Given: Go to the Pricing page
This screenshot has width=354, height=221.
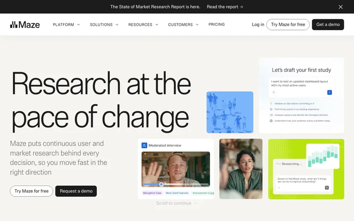Looking at the screenshot, I should pyautogui.click(x=217, y=24).
